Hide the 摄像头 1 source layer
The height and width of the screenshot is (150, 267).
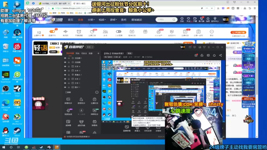pyautogui.click(x=65, y=75)
